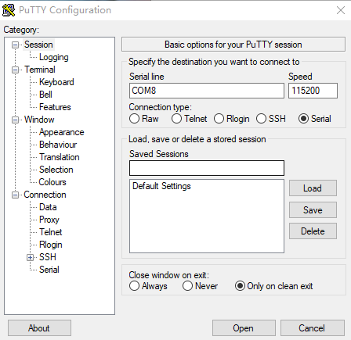Select Telnet connection type
This screenshot has width=351, height=340.
coord(176,119)
